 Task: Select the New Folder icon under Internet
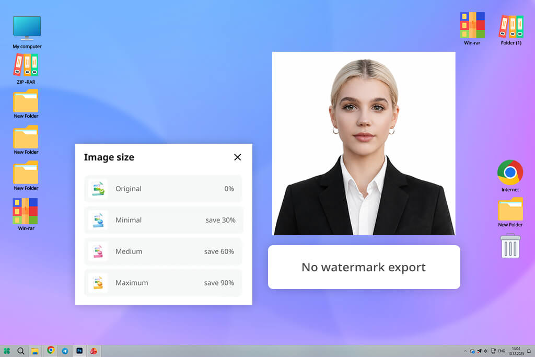tap(510, 212)
